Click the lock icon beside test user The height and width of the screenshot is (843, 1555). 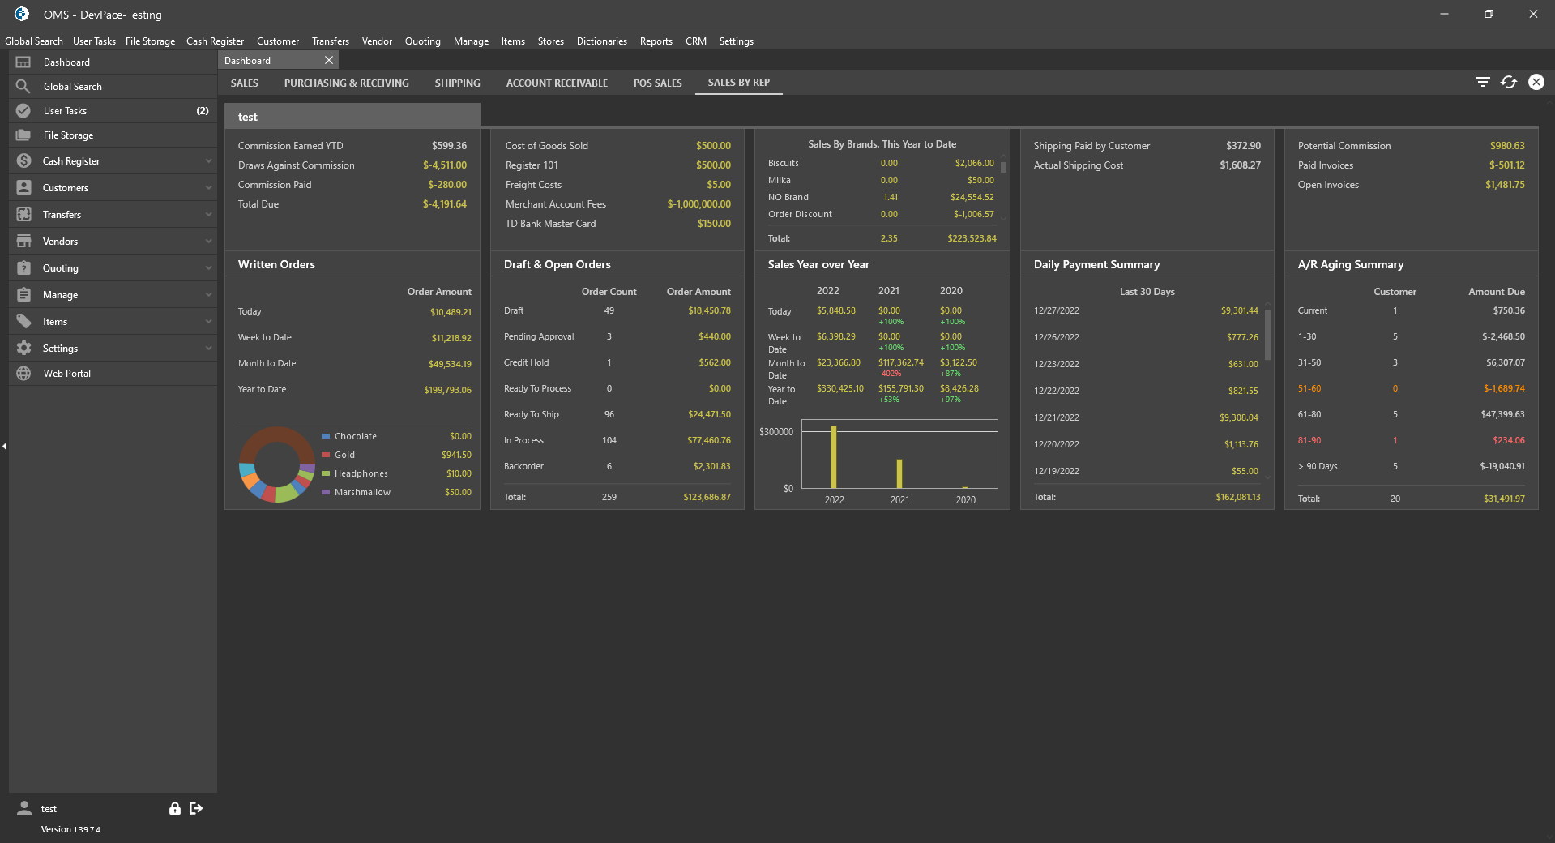pyautogui.click(x=174, y=808)
